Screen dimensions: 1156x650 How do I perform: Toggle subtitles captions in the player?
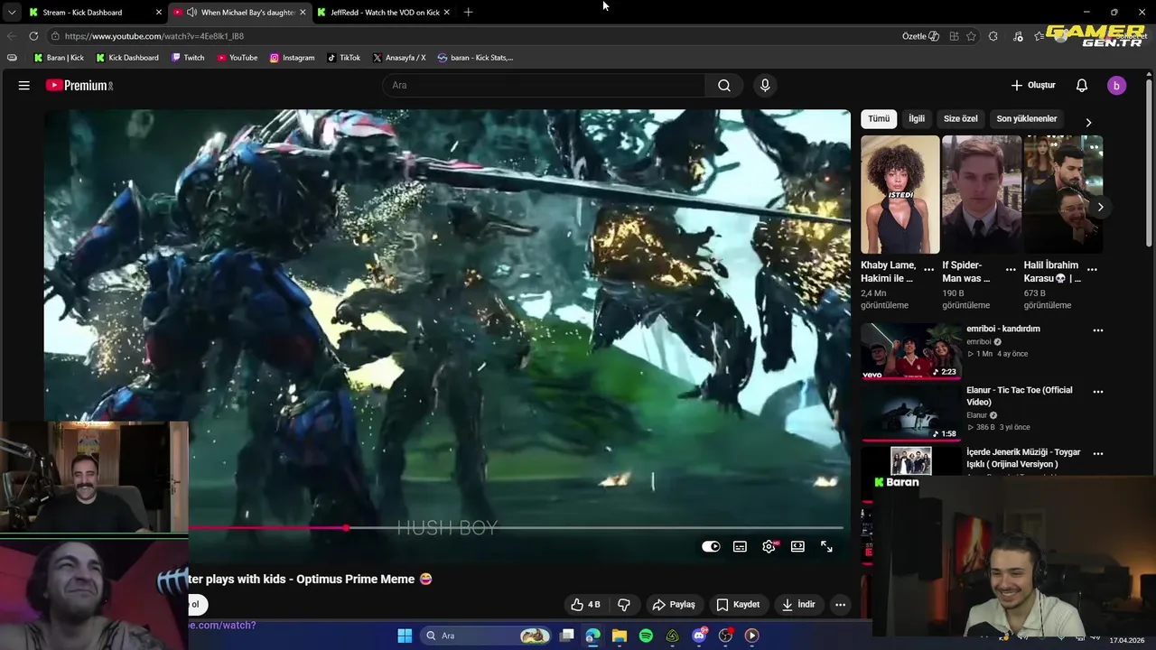point(740,546)
